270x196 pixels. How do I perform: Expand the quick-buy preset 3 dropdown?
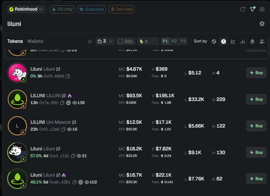point(105,41)
